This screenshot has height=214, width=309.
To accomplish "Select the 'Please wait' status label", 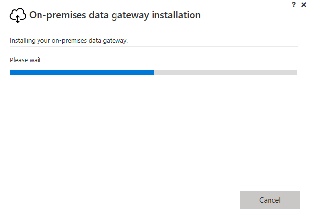I will 26,60.
